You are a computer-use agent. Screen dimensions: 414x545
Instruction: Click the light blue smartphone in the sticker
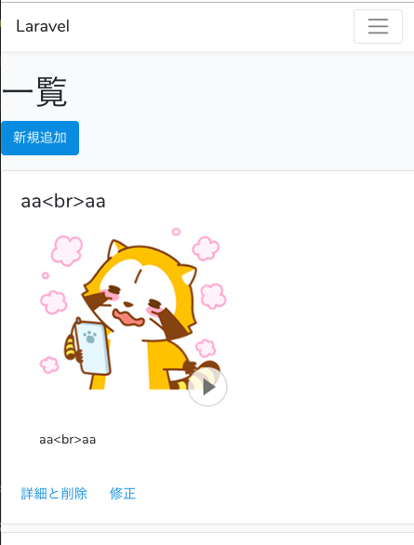tap(93, 348)
